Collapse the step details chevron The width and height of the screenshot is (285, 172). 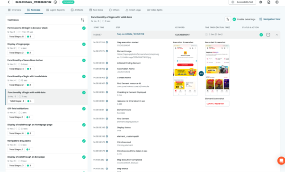point(277,35)
